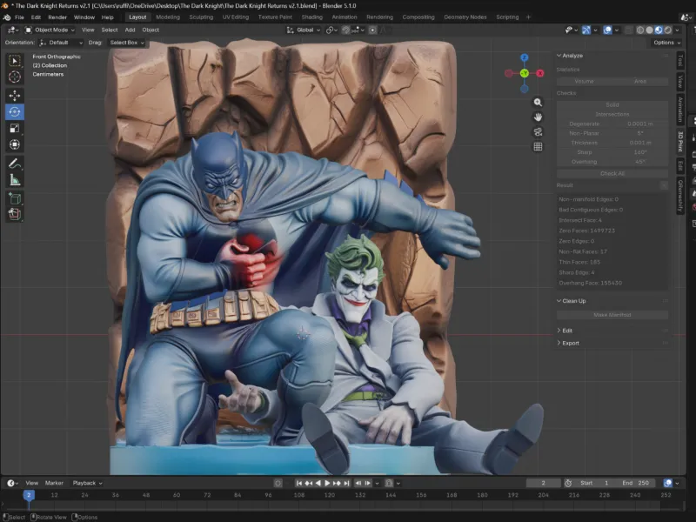Click the red X axis on navigation gizmo
Viewport: 696px width, 522px height.
pos(539,73)
